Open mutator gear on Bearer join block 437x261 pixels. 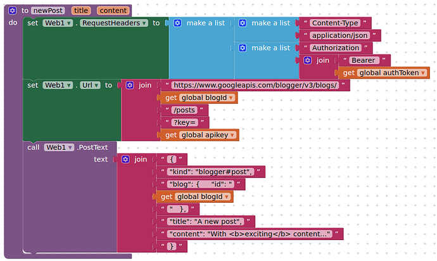point(308,60)
